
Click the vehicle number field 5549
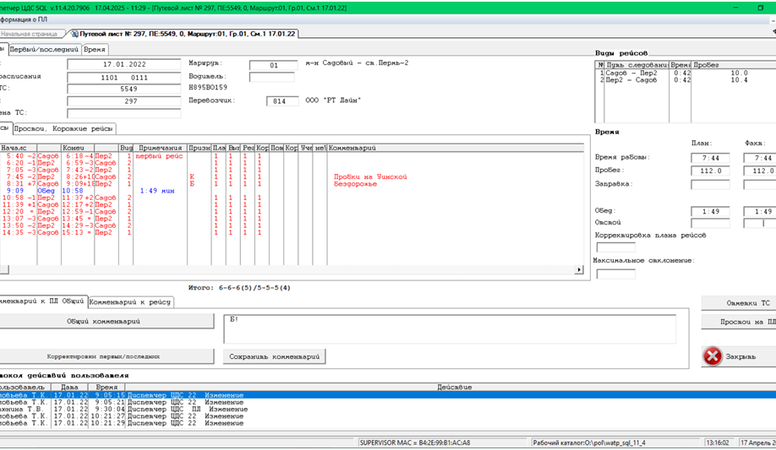pyautogui.click(x=124, y=89)
